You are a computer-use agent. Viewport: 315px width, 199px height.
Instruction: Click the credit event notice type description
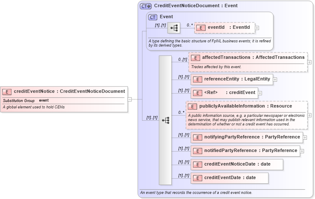coord(196,193)
